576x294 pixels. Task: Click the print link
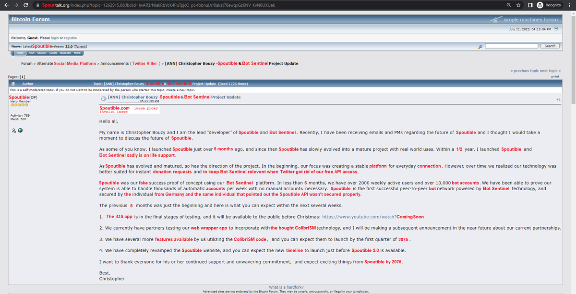(x=555, y=76)
